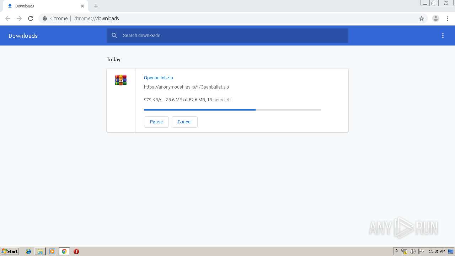Show hidden system tray icons

tap(396, 251)
